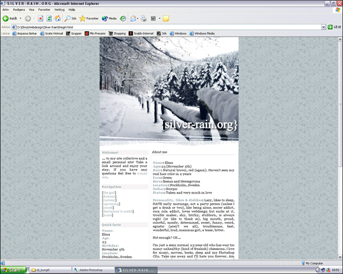This screenshot has height=274, width=343.
Task: Open the Verktyg menu
Action: click(x=59, y=10)
